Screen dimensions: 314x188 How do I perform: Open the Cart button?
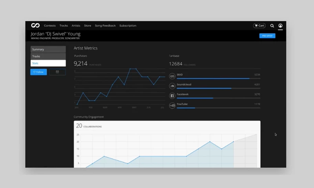pos(259,26)
